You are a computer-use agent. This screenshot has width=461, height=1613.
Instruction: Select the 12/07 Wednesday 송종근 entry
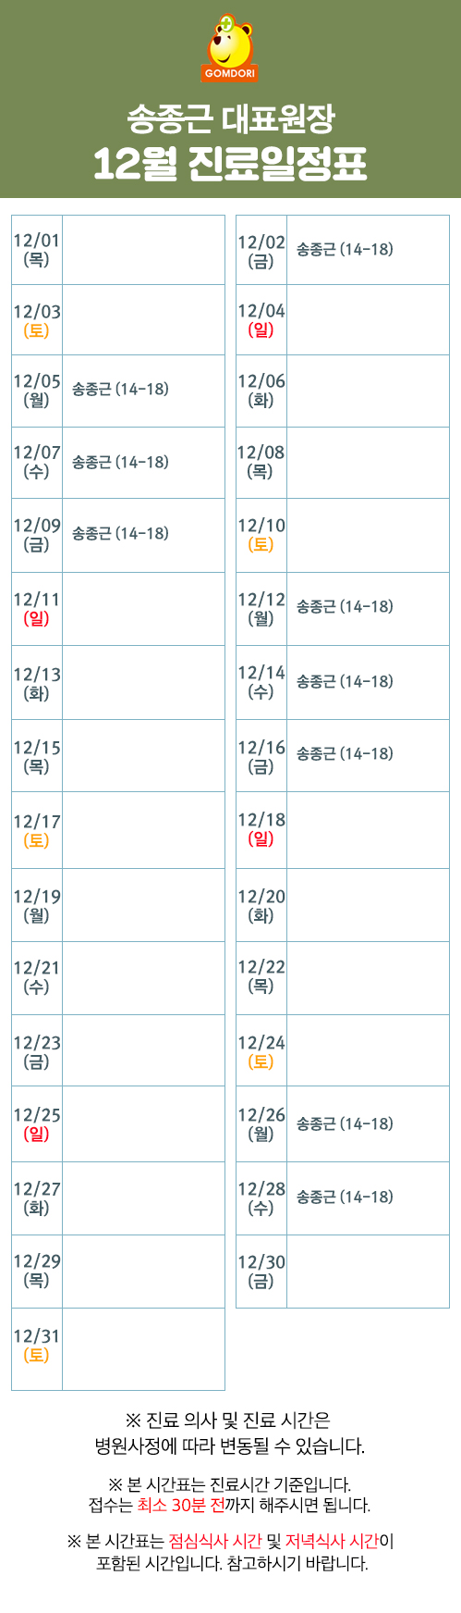tap(120, 462)
